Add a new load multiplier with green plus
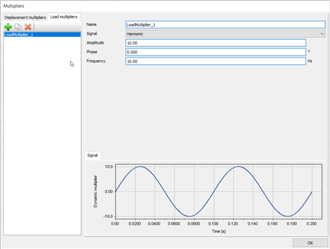The width and height of the screenshot is (330, 249). pos(8,27)
